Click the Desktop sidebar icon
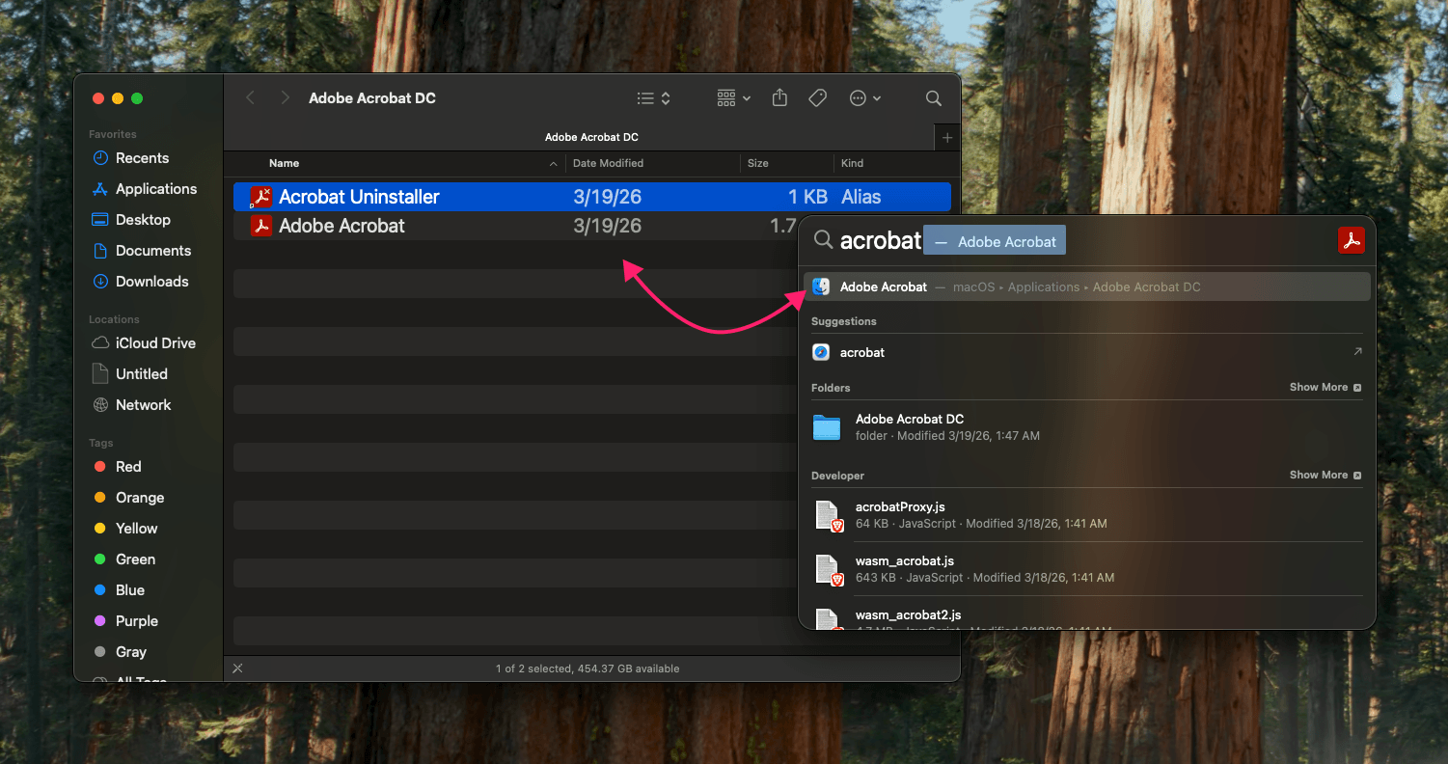 pos(99,220)
